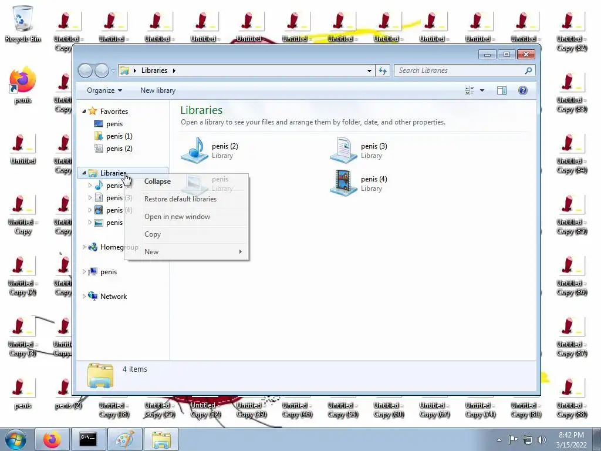Click the Libraries breadcrumb in the address bar
This screenshot has height=451, width=601.
154,70
